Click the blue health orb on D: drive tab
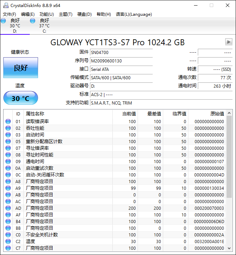This screenshot has height=255, width=236. (3, 21)
